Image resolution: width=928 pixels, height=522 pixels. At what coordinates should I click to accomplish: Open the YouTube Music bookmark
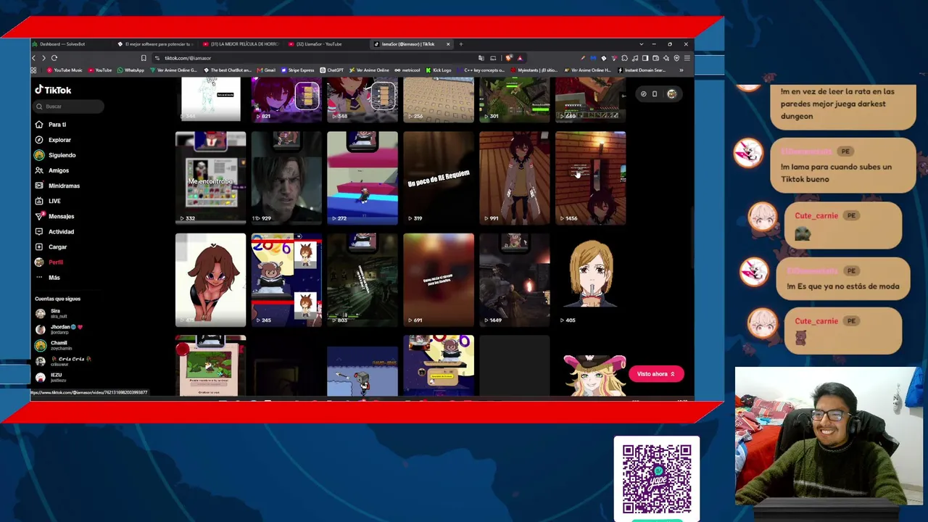tap(65, 70)
